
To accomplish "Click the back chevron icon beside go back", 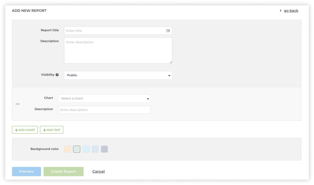I will point(281,11).
